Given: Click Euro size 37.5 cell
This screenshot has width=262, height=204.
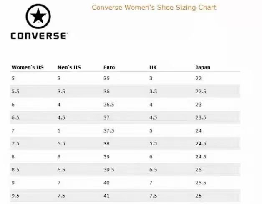Looking at the screenshot, I should [109, 130].
